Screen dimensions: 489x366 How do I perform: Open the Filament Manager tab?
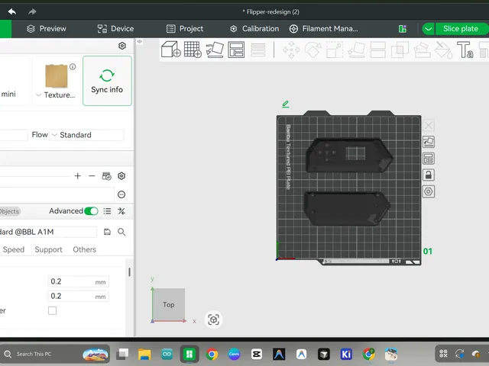pos(324,29)
